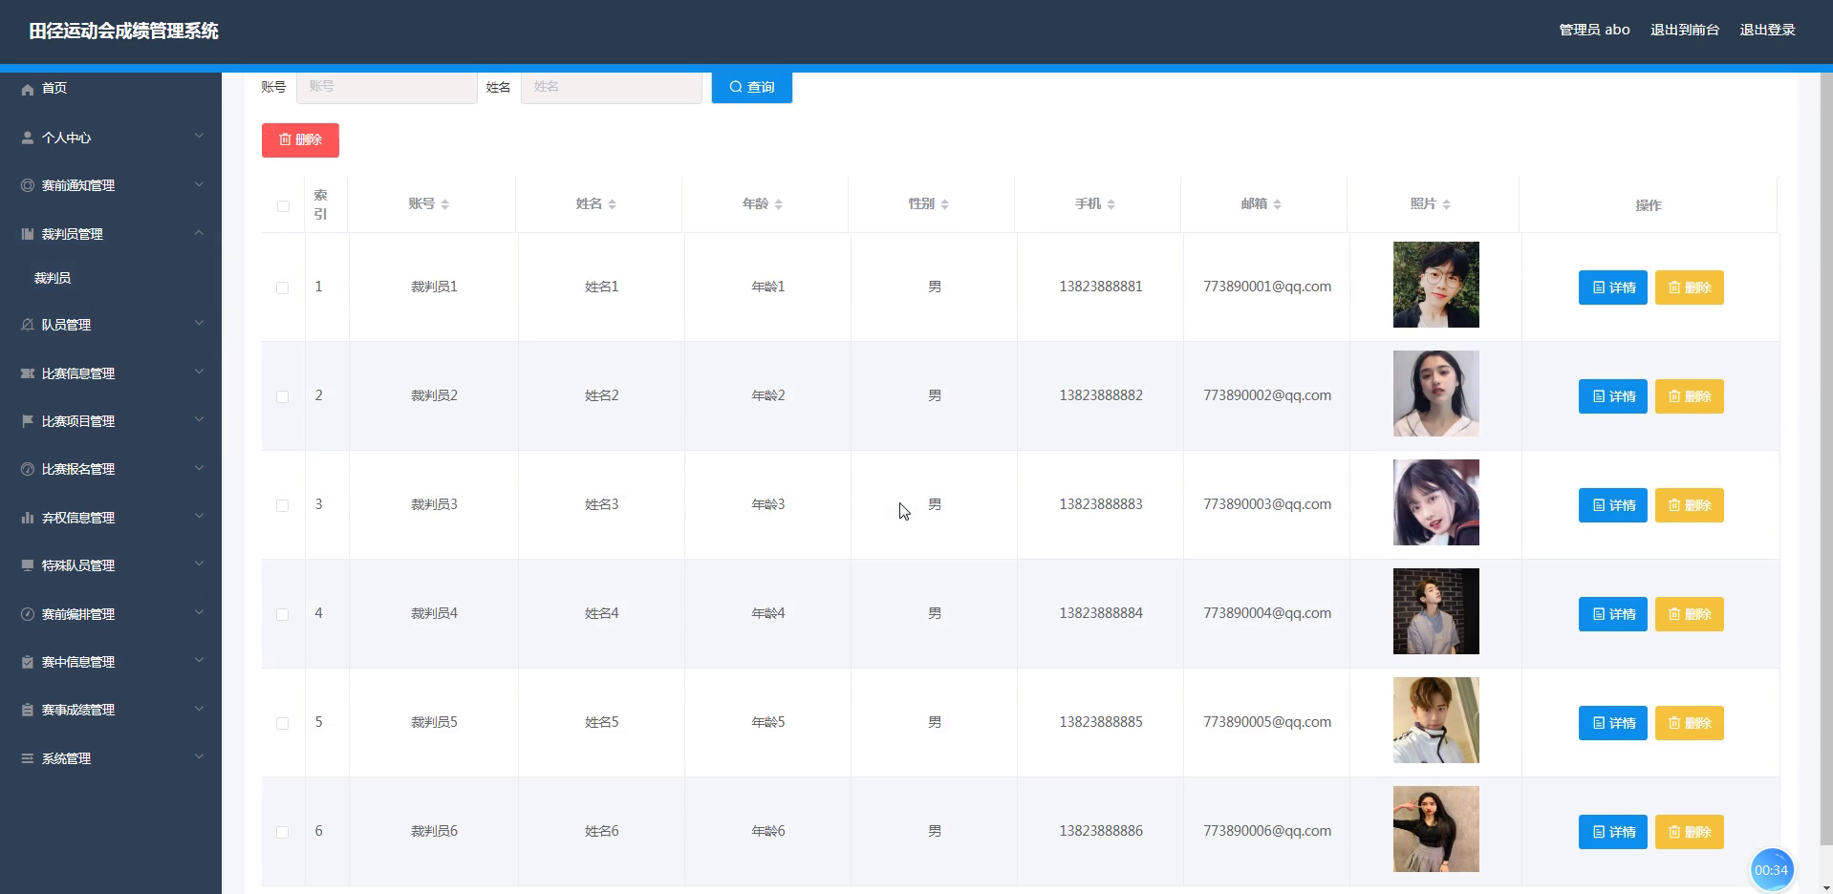Click the email 773890004@qq.com cell

[x=1267, y=613]
